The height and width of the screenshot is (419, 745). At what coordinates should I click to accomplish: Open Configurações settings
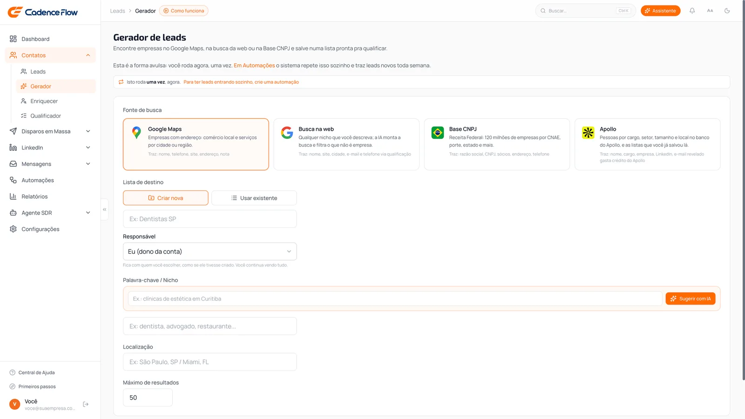pos(50,229)
